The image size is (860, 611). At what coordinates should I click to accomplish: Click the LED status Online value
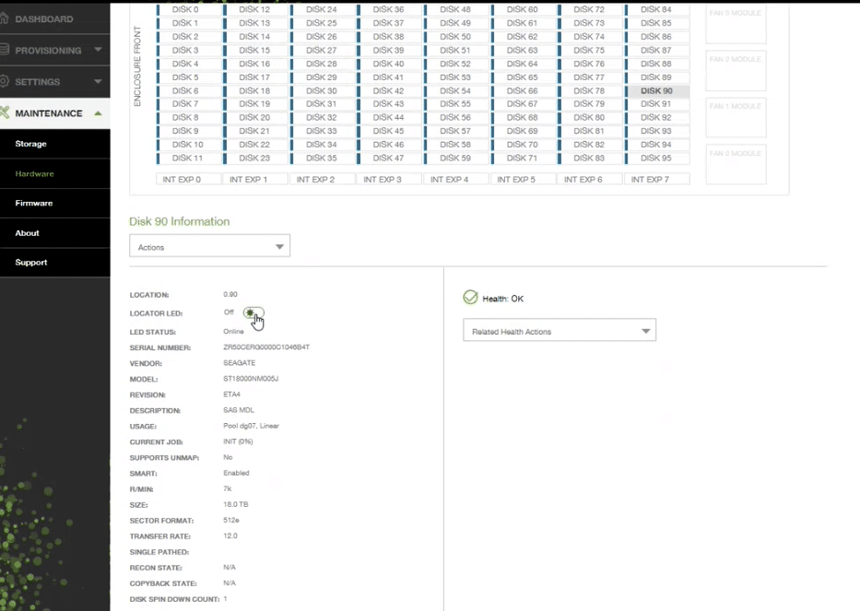[x=233, y=331]
